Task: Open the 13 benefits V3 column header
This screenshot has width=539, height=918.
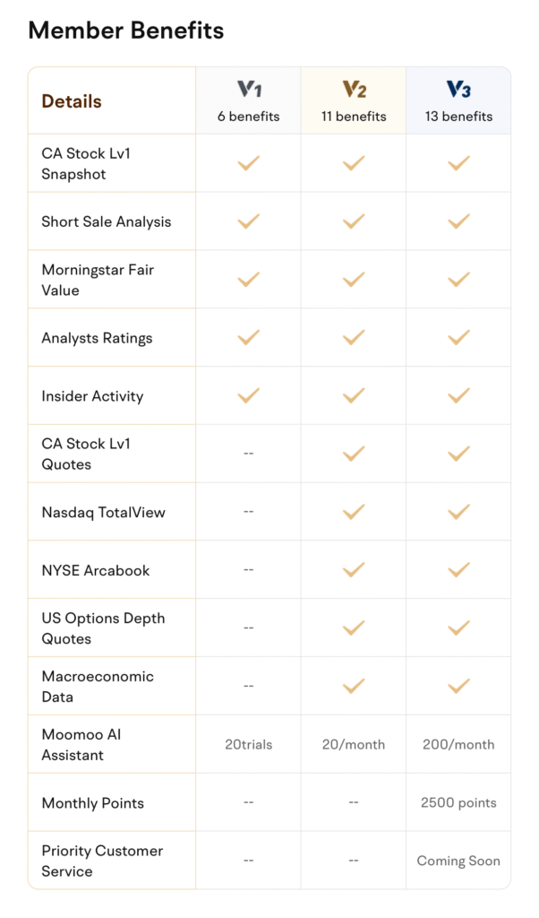Action: tap(459, 100)
